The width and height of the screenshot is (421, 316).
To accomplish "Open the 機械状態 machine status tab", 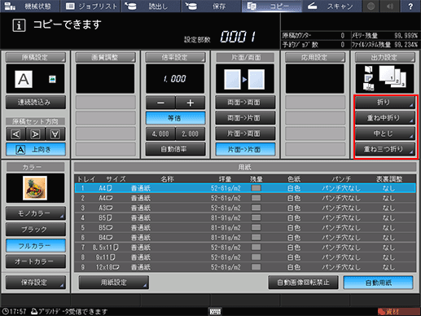I will pos(30,6).
